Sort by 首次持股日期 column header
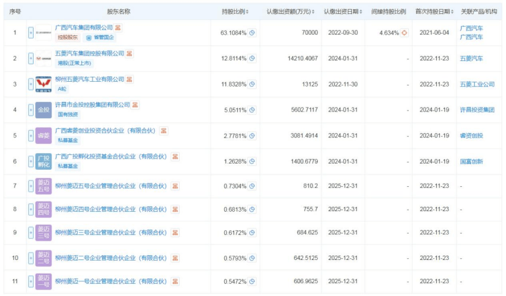 435,12
